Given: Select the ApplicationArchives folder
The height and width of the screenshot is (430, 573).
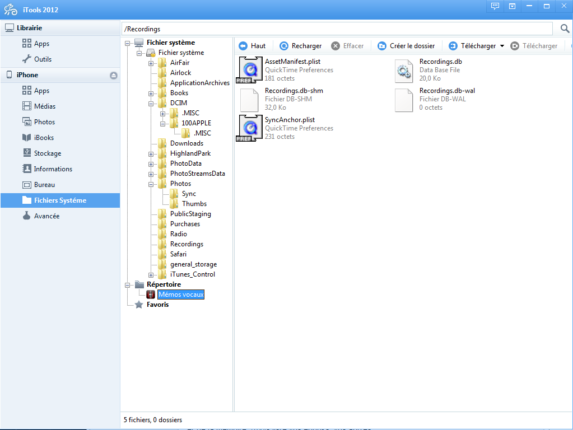Looking at the screenshot, I should coord(200,83).
